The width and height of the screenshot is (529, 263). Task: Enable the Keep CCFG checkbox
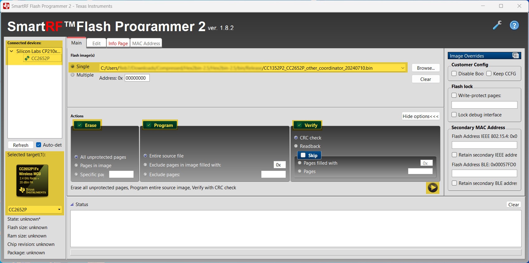(489, 73)
